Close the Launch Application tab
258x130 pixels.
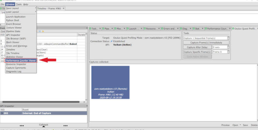point(142,29)
